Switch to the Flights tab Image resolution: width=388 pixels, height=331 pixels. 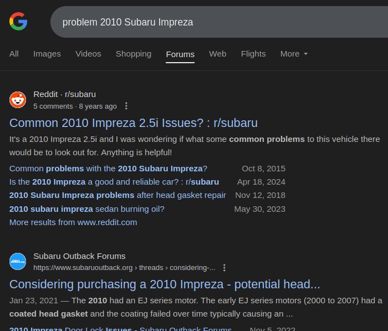click(x=253, y=54)
